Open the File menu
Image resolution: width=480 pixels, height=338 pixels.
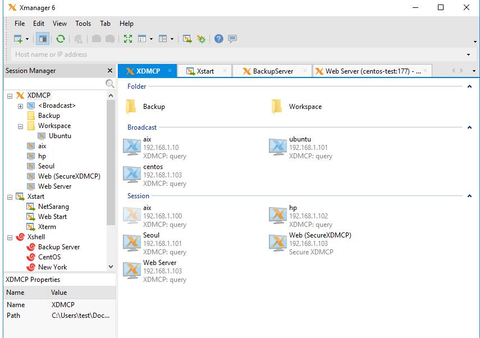[20, 24]
